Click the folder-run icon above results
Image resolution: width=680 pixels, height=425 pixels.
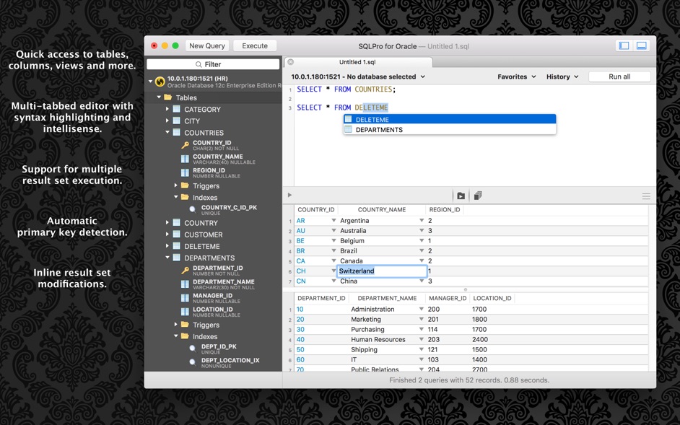(x=461, y=196)
